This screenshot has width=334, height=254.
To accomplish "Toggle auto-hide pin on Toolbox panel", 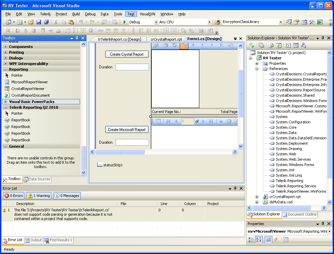I will point(77,38).
